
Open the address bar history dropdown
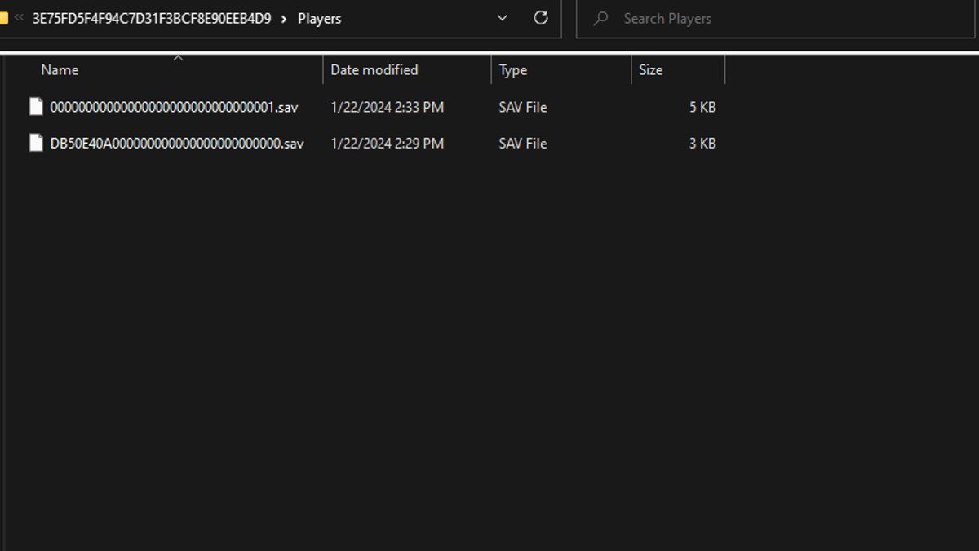pyautogui.click(x=503, y=18)
